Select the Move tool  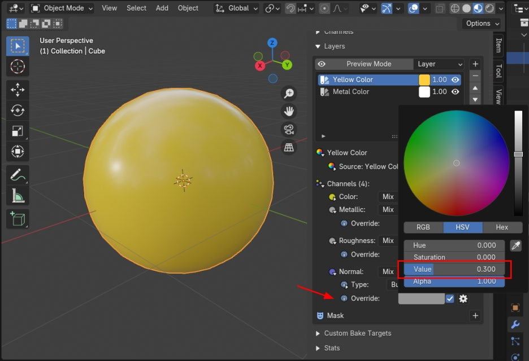(18, 90)
